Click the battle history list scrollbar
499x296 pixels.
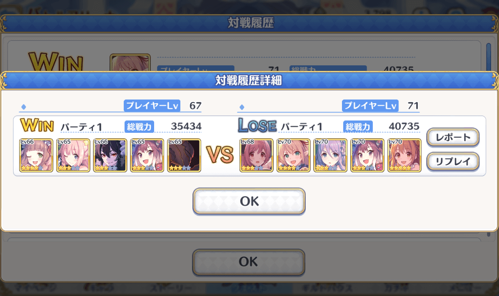coord(489,57)
